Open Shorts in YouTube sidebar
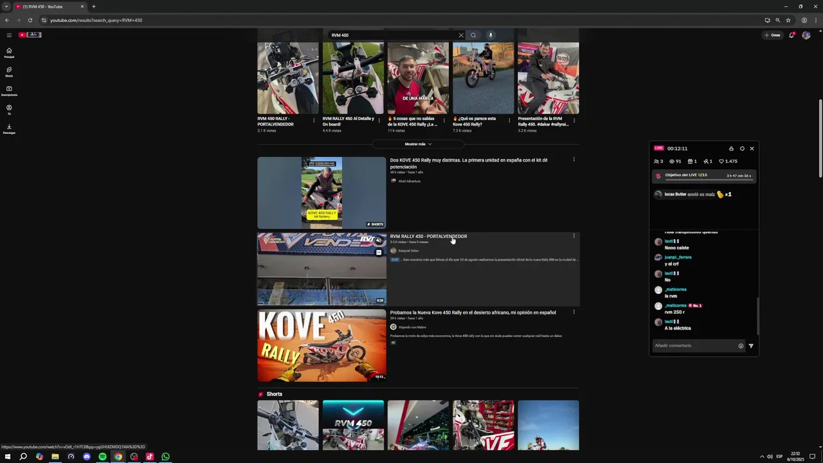This screenshot has width=823, height=463. (9, 71)
